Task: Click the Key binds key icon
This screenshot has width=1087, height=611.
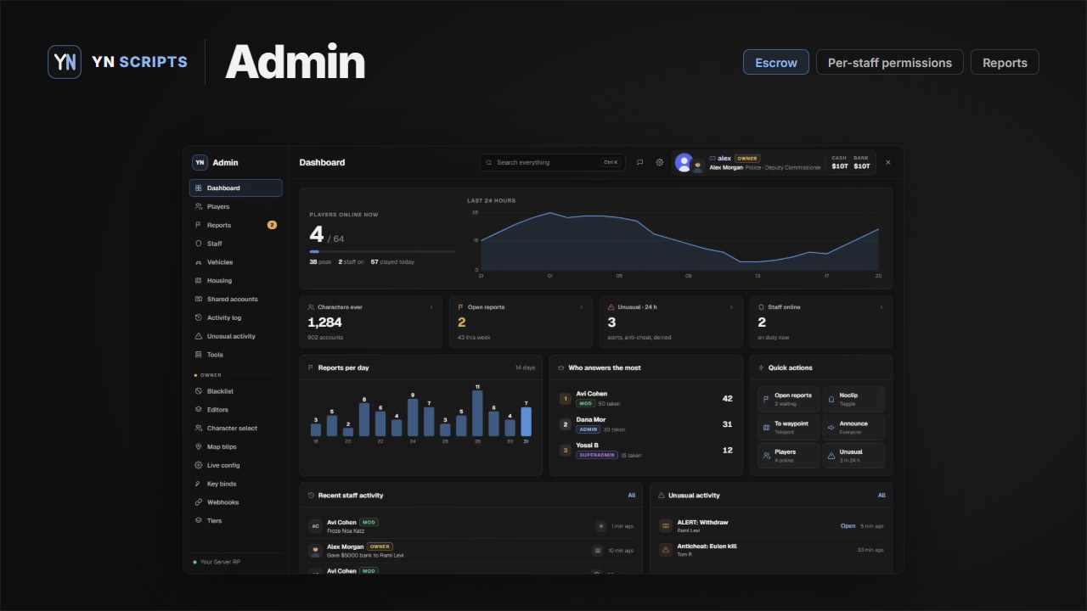Action: point(198,484)
